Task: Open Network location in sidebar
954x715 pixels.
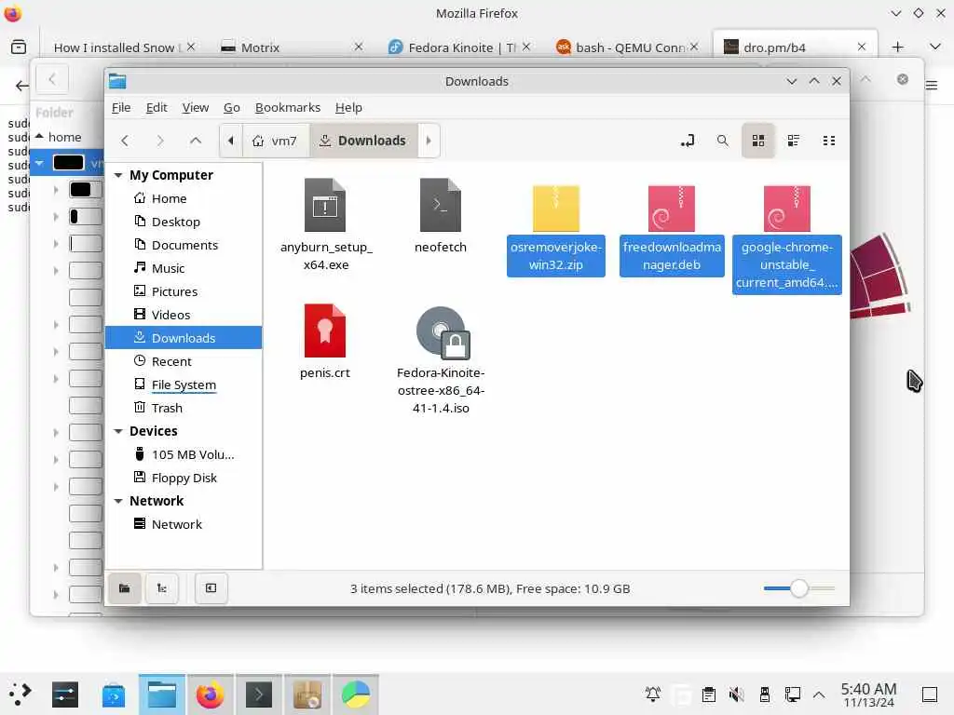Action: click(184, 524)
